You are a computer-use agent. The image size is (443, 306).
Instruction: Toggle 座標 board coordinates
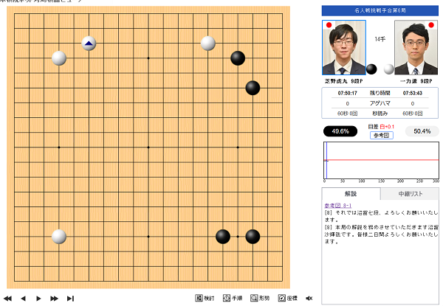[x=288, y=298]
